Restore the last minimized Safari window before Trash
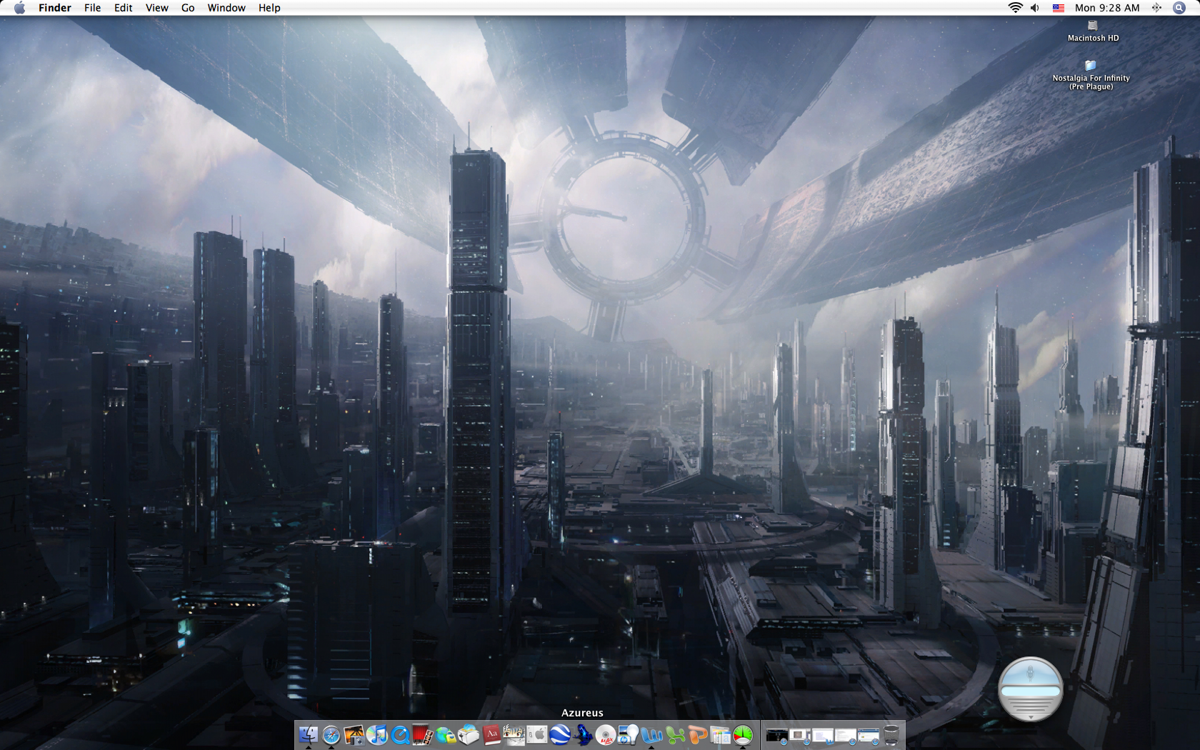 pyautogui.click(x=869, y=735)
